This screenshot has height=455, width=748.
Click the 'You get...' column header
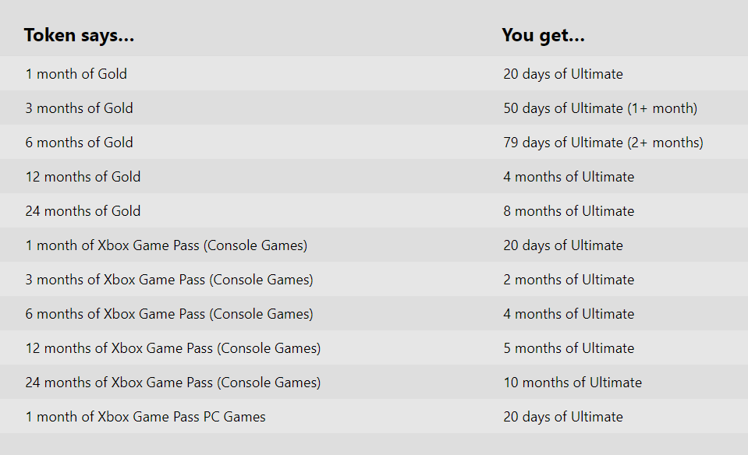(x=544, y=35)
